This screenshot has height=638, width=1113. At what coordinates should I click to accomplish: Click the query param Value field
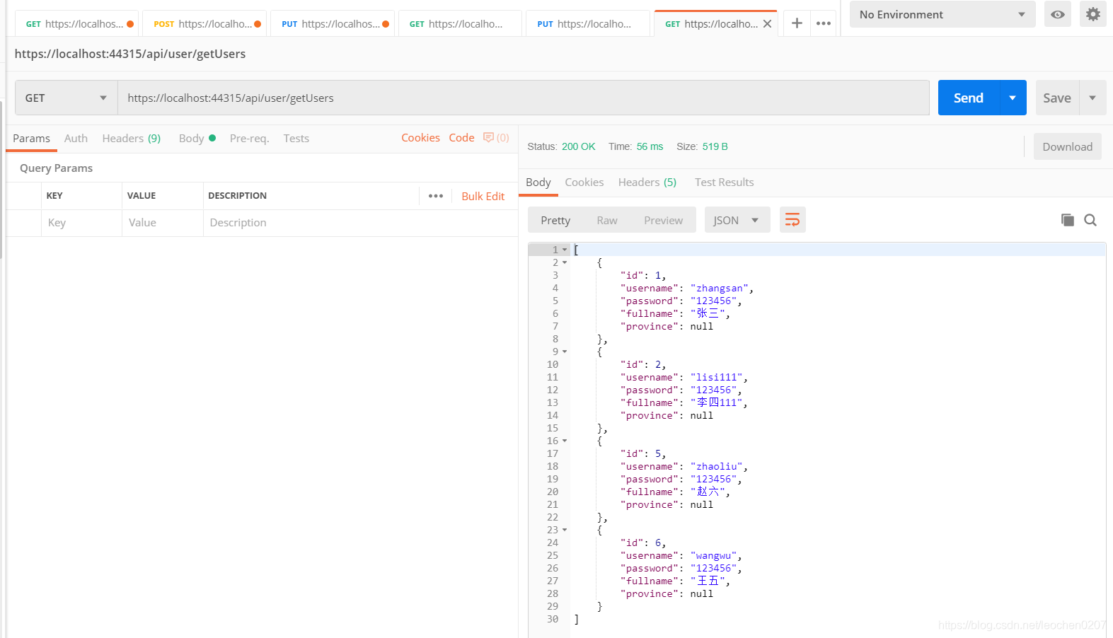coord(163,223)
